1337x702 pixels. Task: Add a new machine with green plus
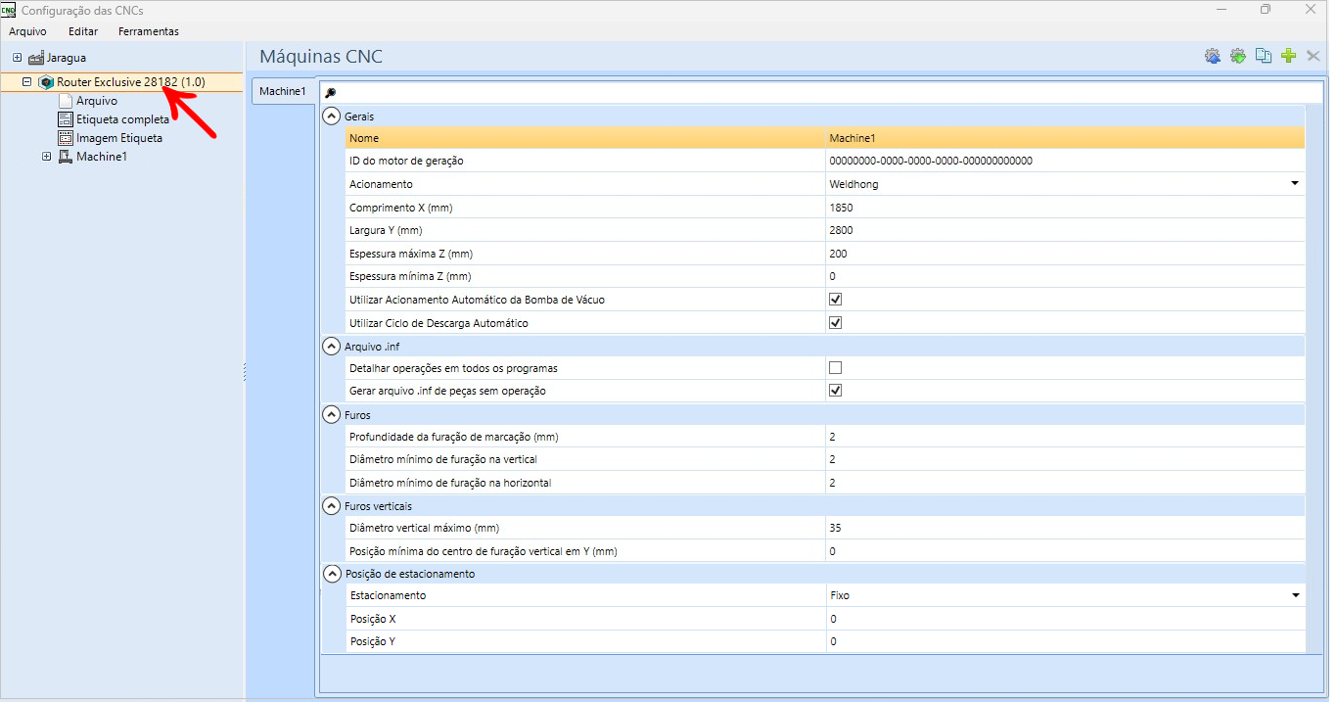click(1288, 56)
